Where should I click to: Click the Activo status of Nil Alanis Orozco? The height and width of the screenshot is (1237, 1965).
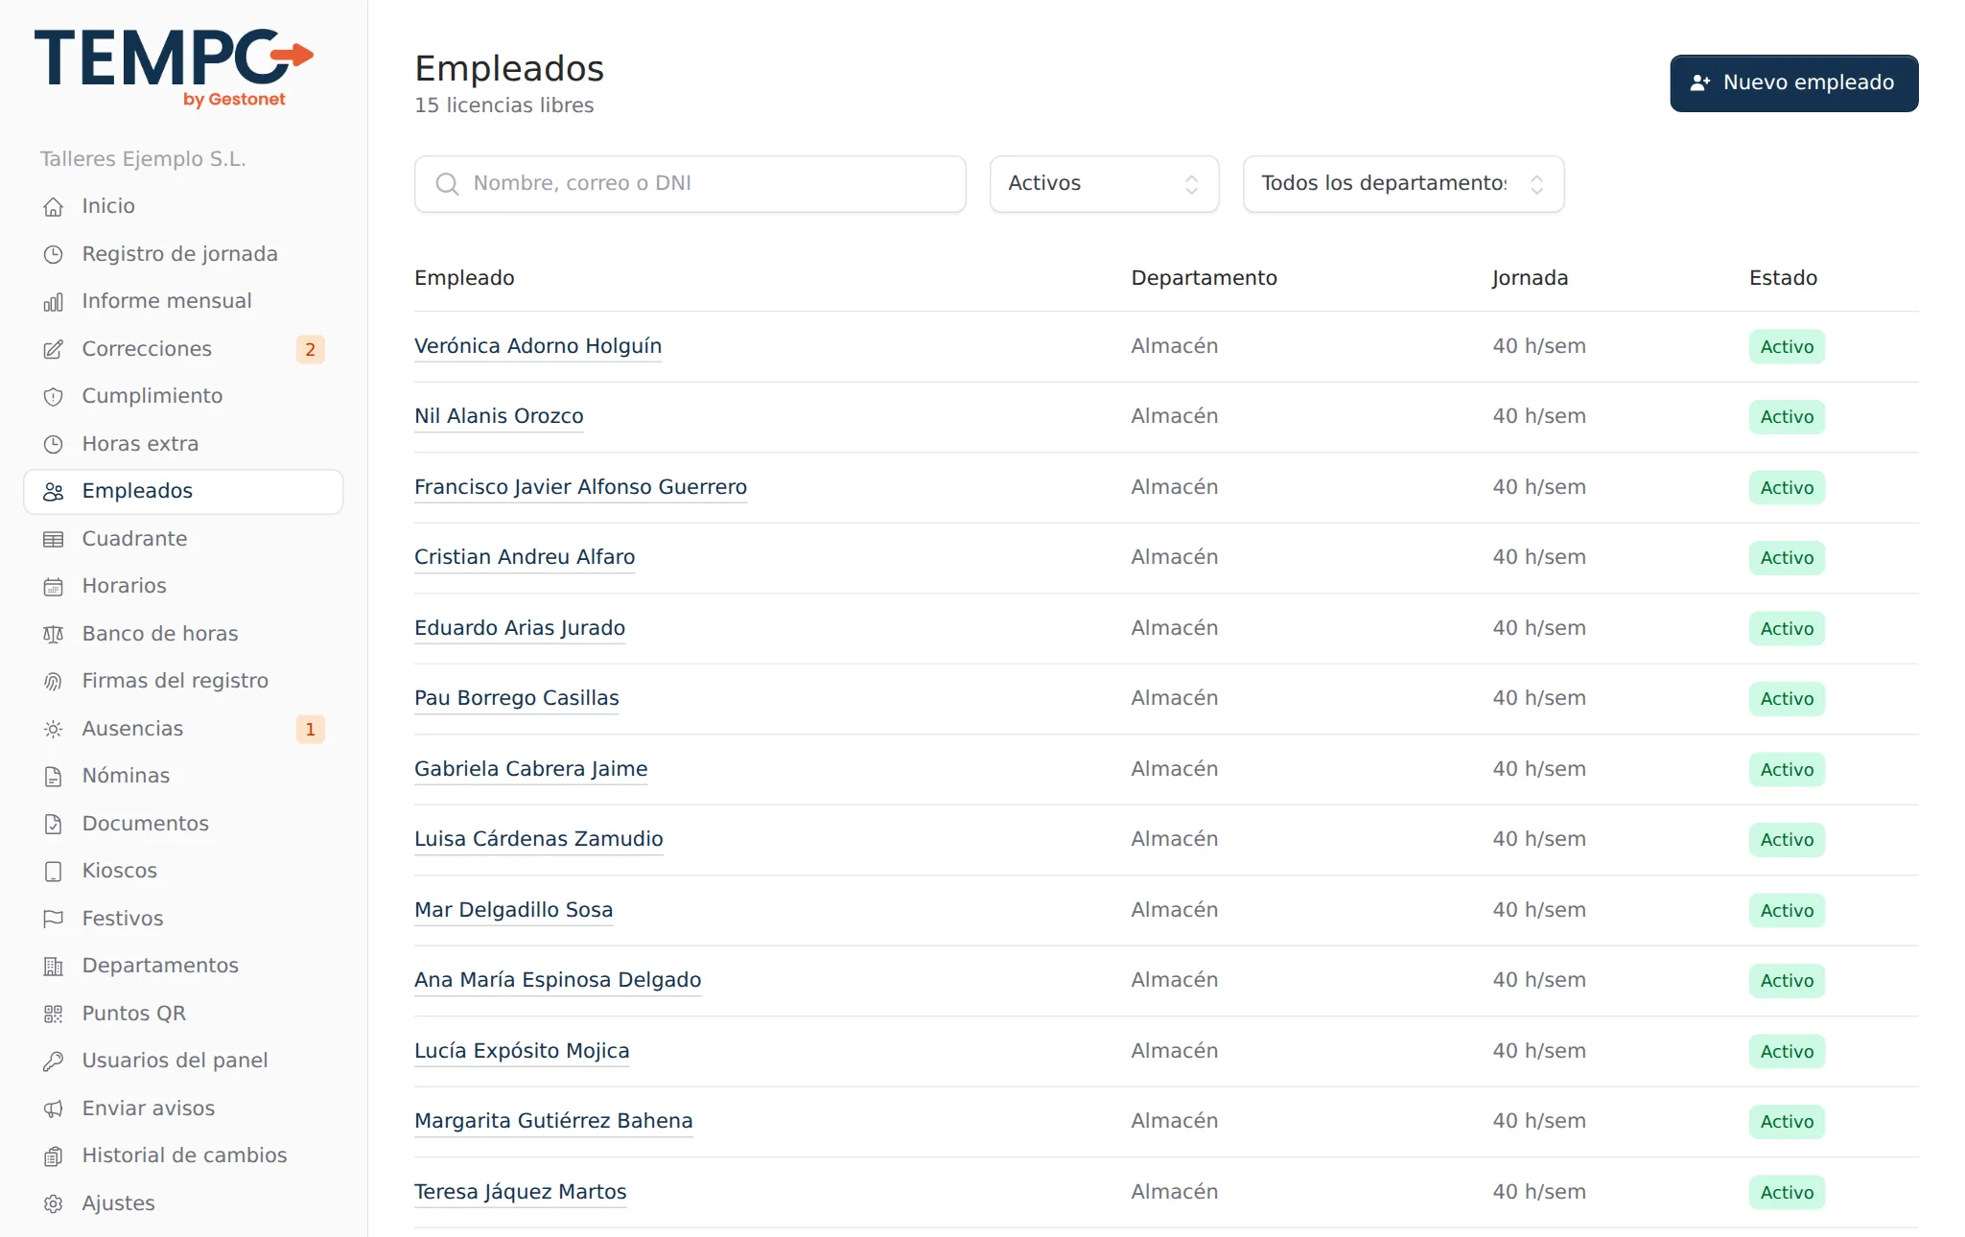pos(1787,417)
